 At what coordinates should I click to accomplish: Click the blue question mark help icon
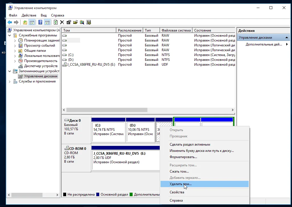40,22
